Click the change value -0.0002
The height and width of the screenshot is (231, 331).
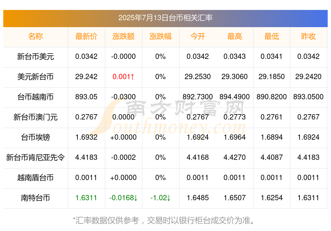tap(123, 157)
